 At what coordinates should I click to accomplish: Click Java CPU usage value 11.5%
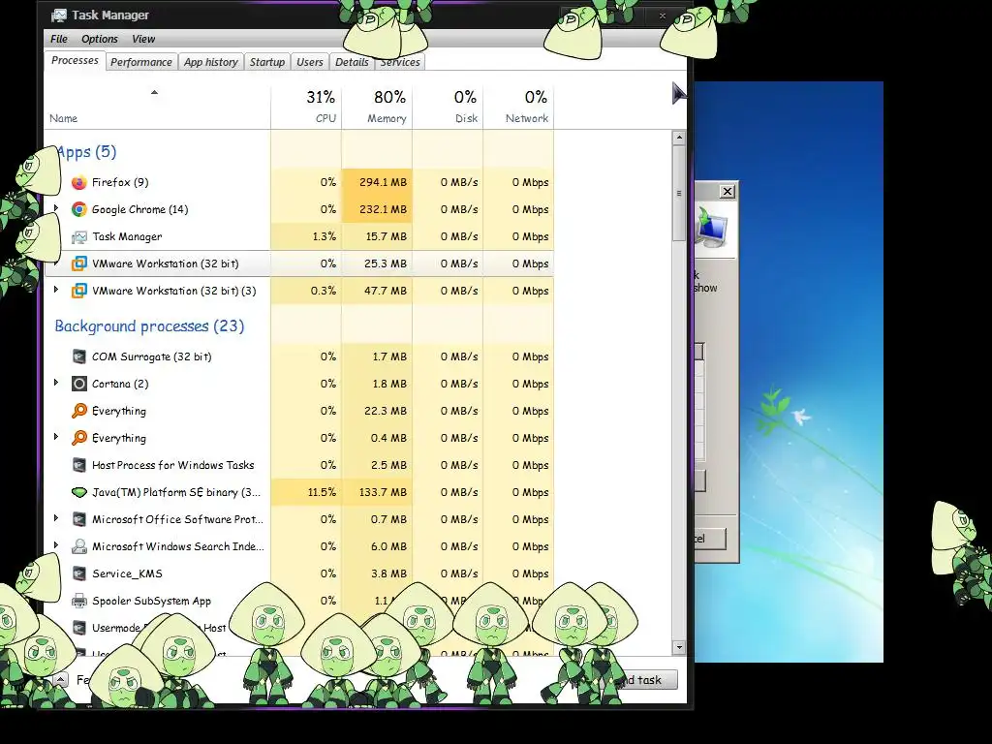coord(322,492)
